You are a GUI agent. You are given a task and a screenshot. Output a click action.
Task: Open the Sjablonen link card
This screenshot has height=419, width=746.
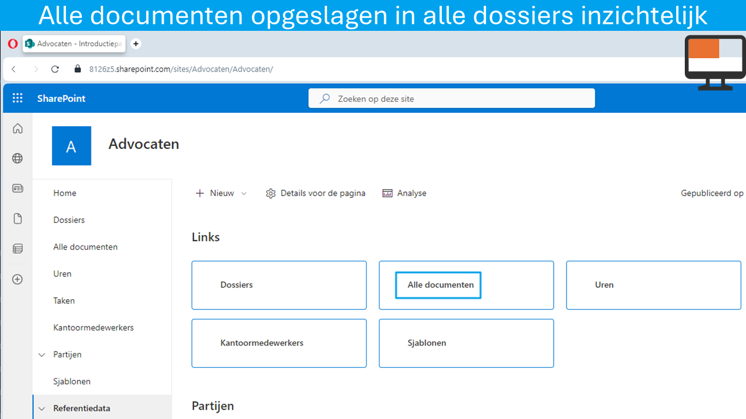[x=466, y=343]
